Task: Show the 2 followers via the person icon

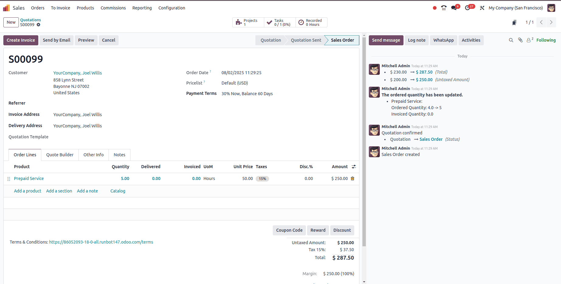Action: click(x=529, y=40)
